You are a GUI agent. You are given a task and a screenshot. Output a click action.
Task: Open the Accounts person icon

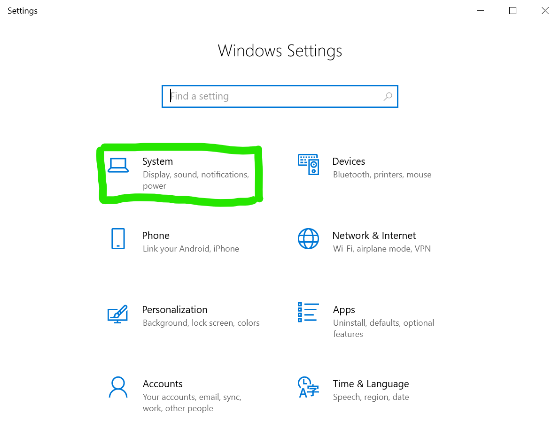118,387
